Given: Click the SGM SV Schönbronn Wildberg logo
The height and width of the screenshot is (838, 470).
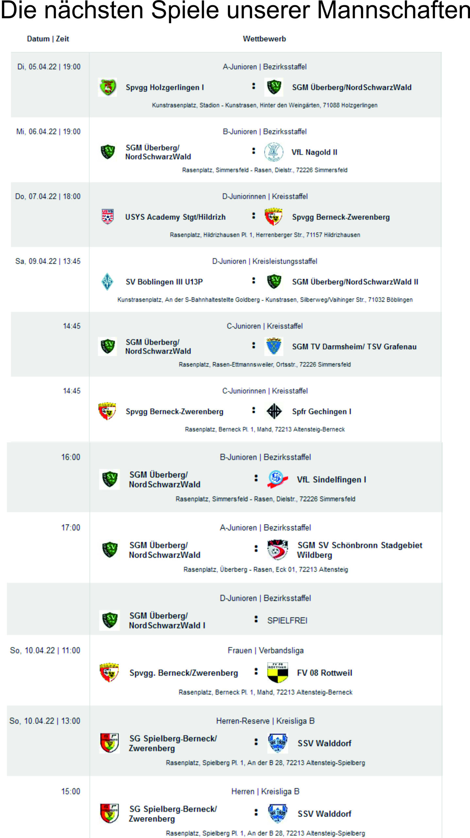Looking at the screenshot, I should pyautogui.click(x=278, y=550).
